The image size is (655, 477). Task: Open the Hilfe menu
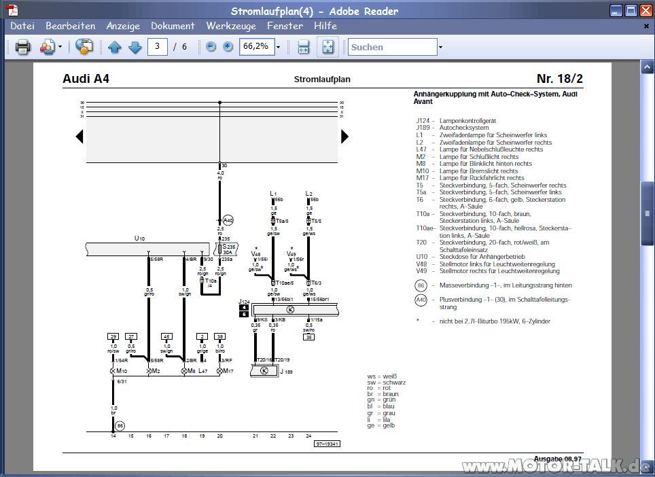pyautogui.click(x=325, y=26)
